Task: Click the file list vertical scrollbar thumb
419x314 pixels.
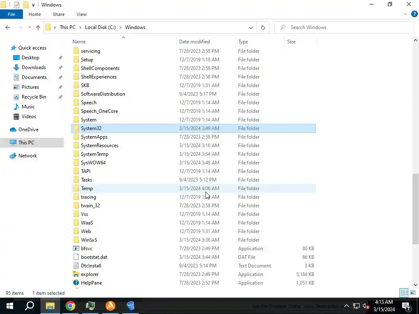Action: point(415,209)
